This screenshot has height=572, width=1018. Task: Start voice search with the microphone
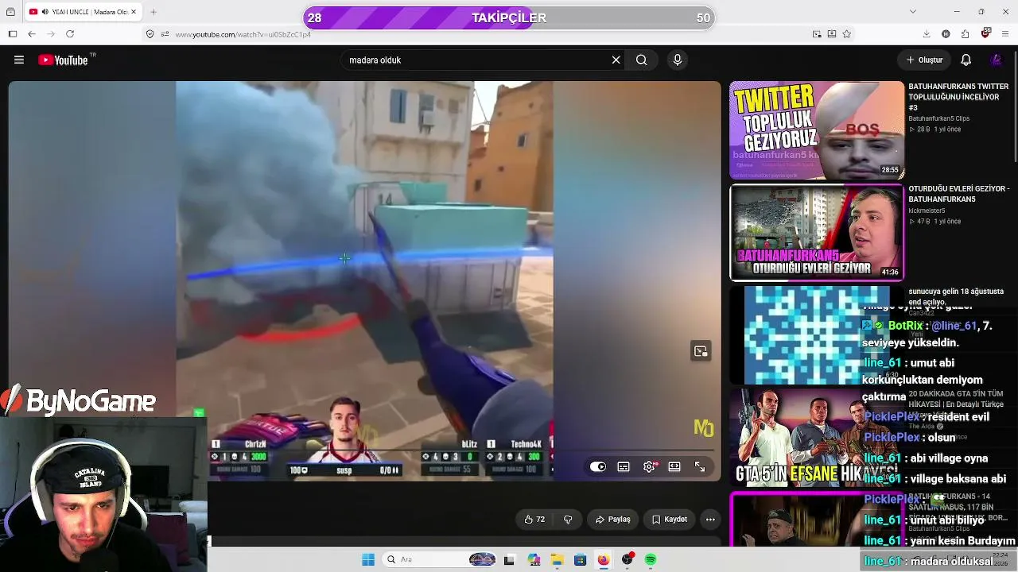[678, 60]
